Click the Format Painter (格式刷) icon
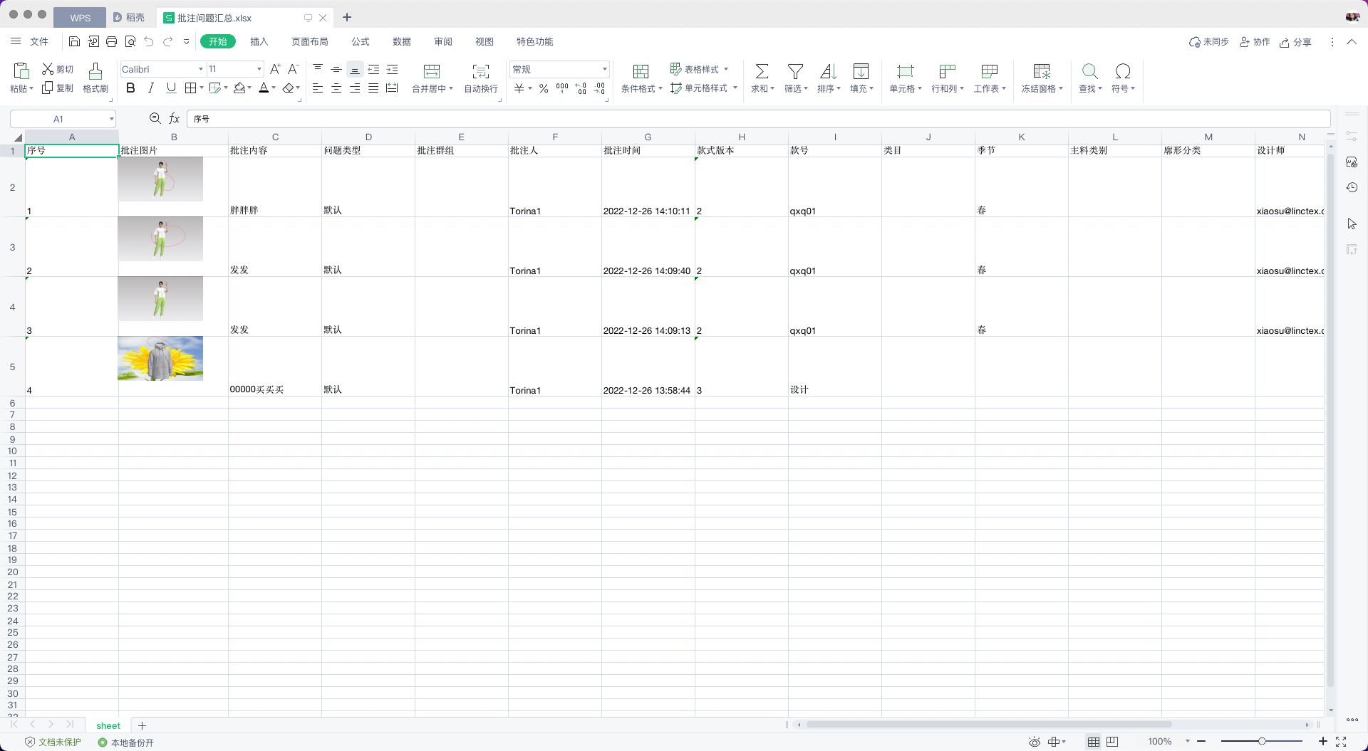This screenshot has height=751, width=1368. 95,71
